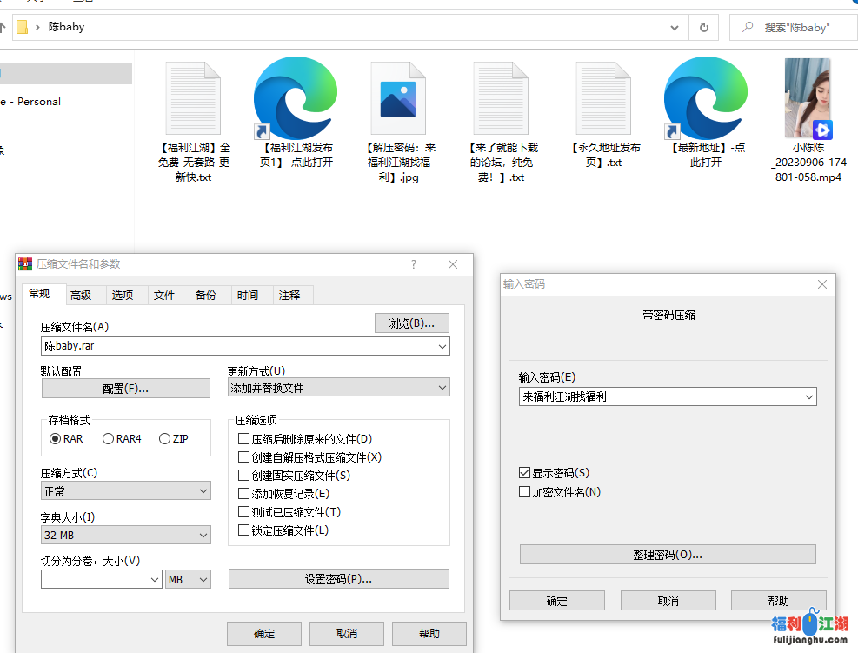Click 整理密码 in the password dialog
Viewport: 858px width, 653px height.
coord(668,555)
